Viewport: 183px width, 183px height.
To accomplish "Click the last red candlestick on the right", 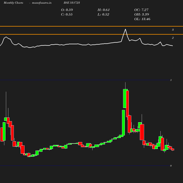I will click(173, 149).
